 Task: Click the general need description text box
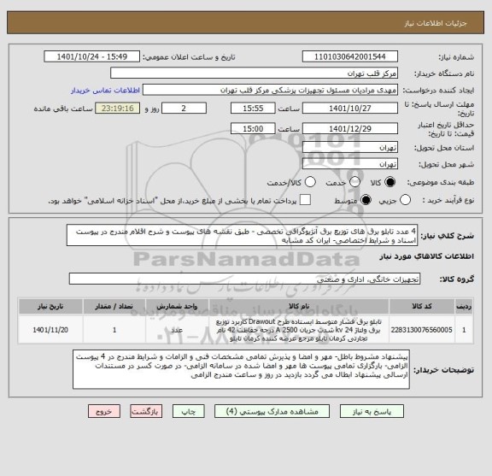tap(242, 236)
